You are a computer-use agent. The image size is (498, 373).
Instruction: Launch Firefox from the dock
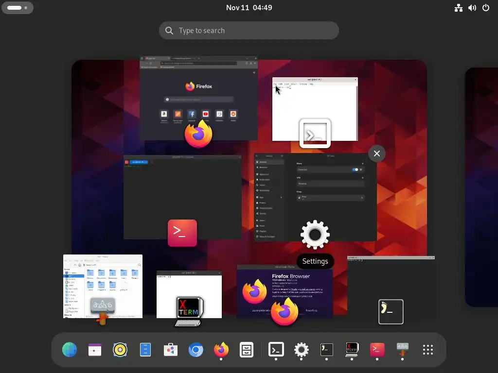(221, 350)
